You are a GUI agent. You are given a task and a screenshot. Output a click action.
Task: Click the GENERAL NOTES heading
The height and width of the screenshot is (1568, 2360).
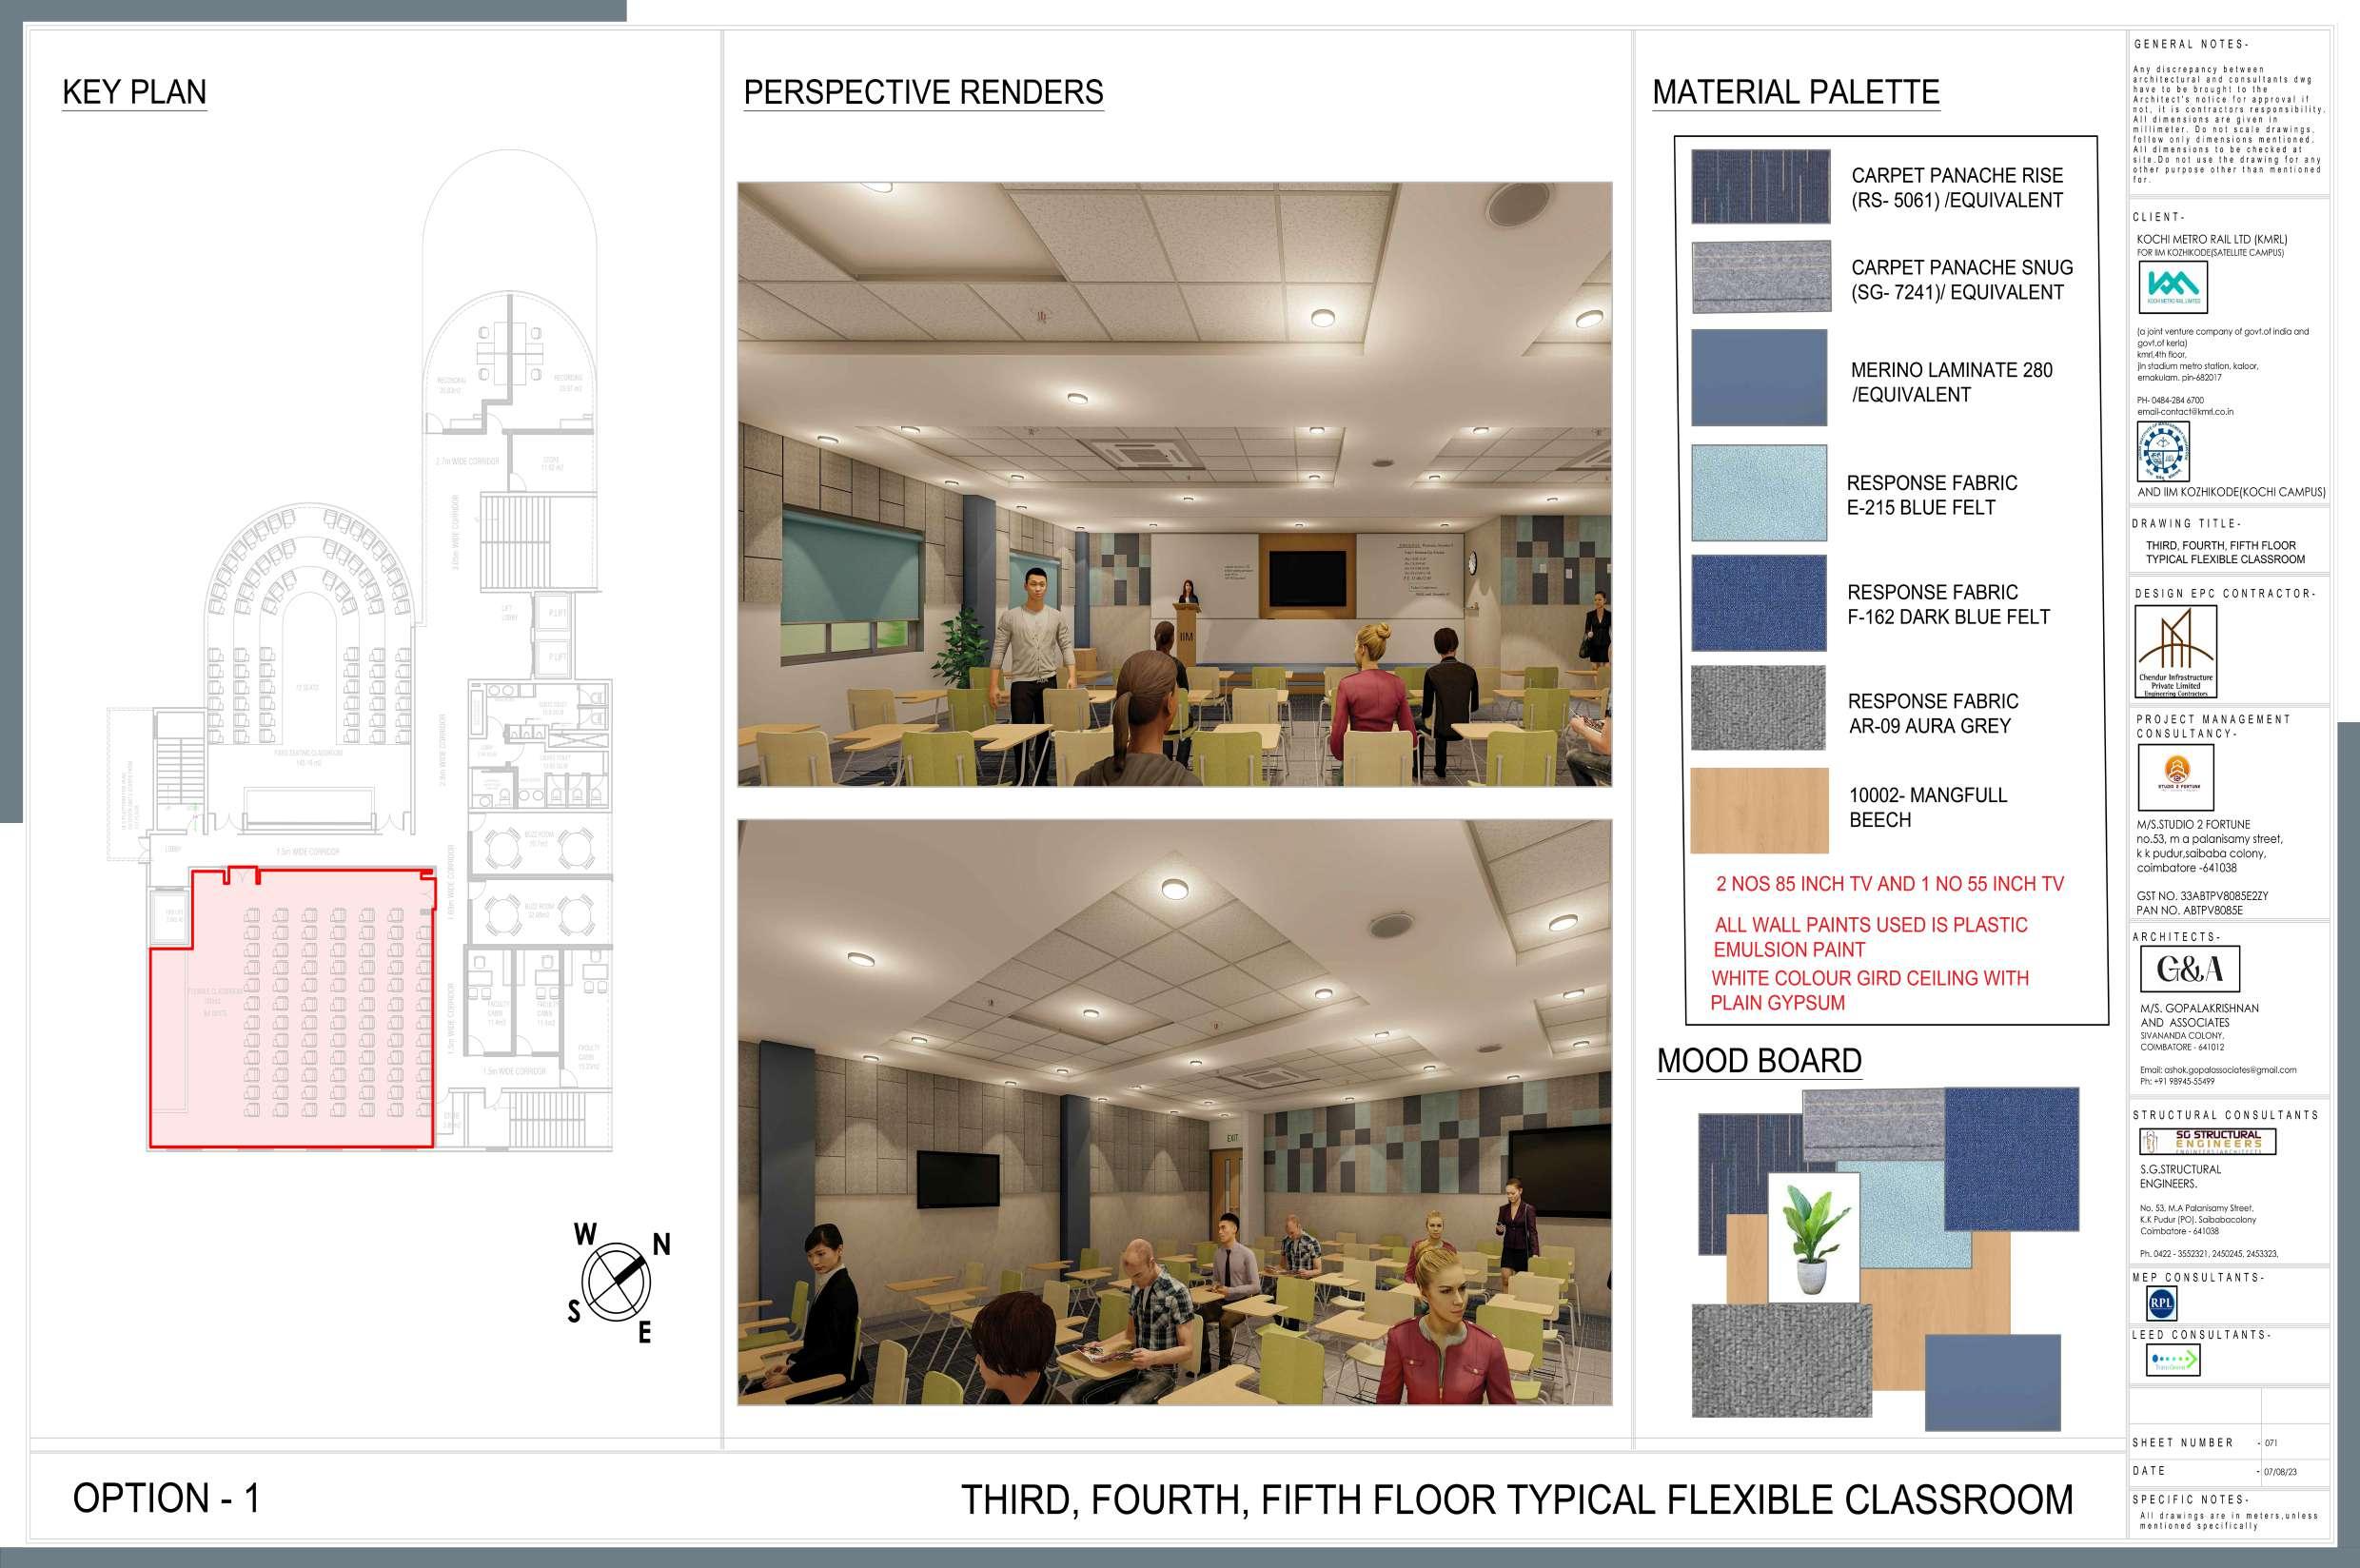[x=2191, y=44]
